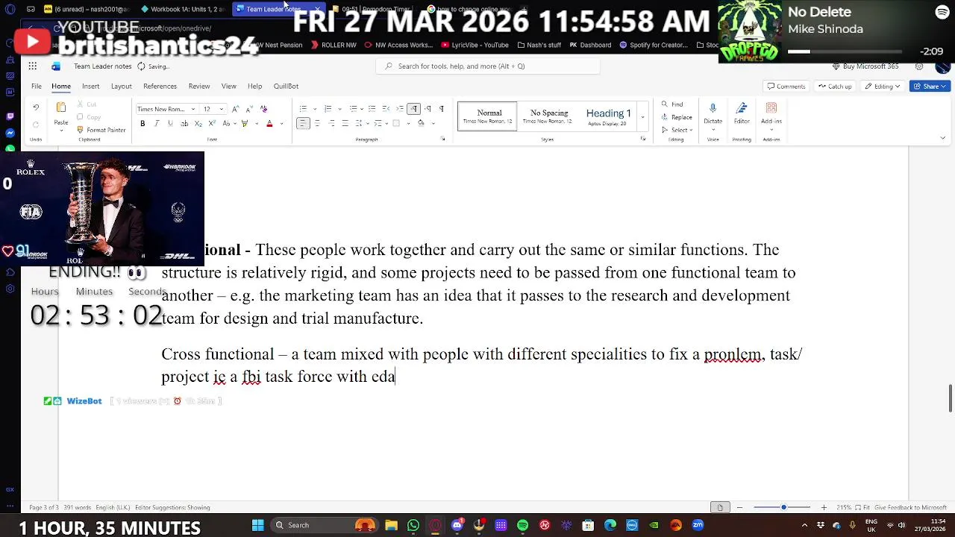Toggle the page view button in status bar
The image size is (955, 537).
tap(720, 508)
